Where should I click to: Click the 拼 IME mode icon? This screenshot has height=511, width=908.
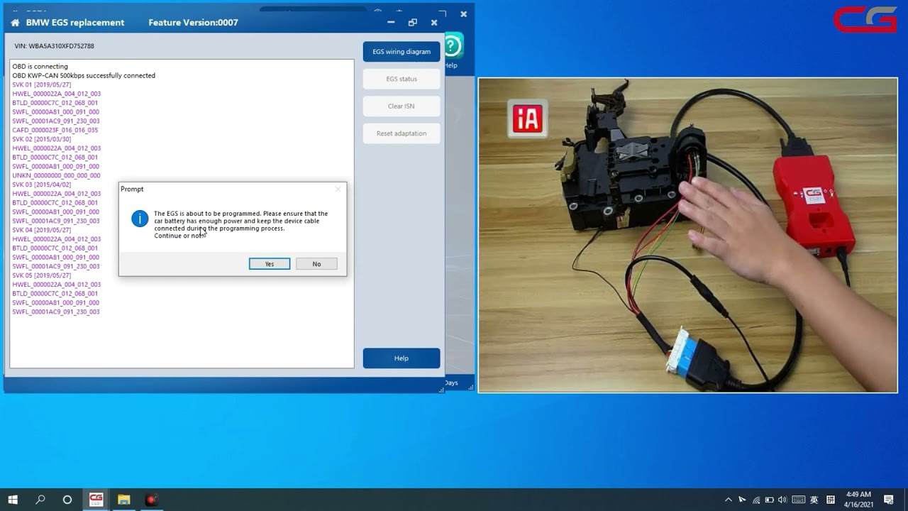pos(831,500)
